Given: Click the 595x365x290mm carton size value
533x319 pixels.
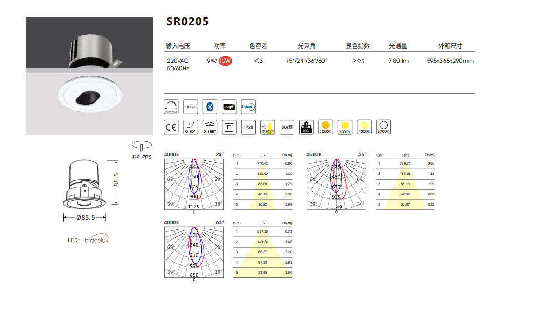Looking at the screenshot, I should pyautogui.click(x=450, y=61).
